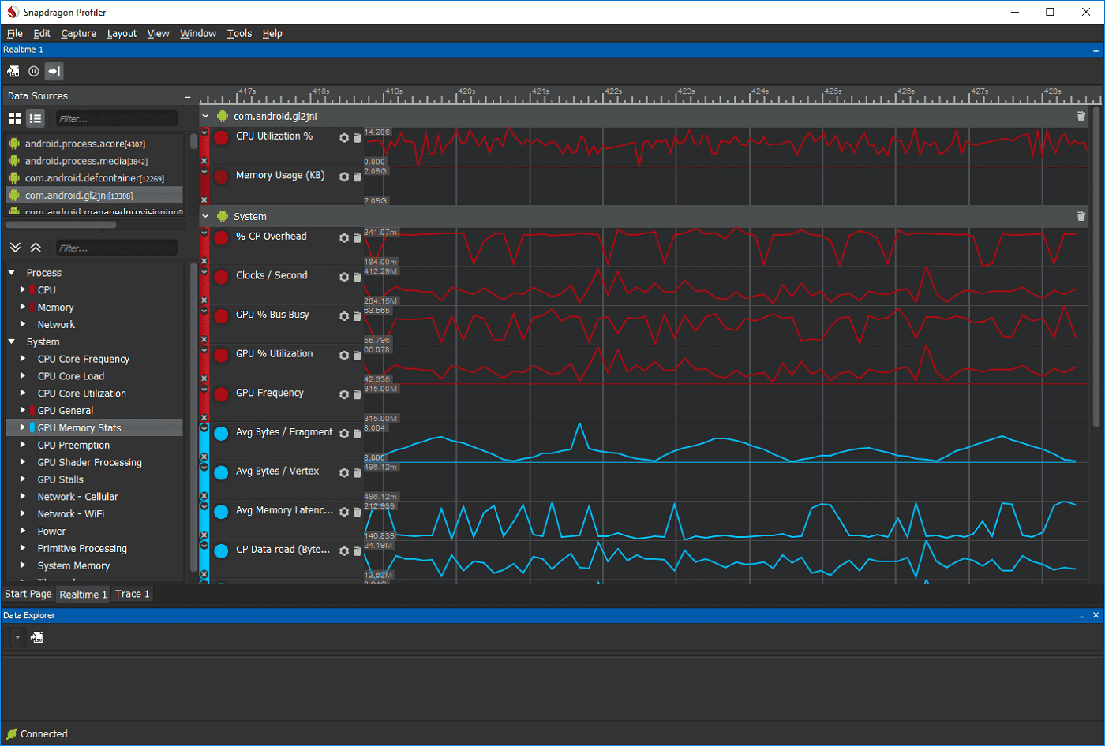
Task: Select com.android.defcontainer process
Action: [95, 178]
